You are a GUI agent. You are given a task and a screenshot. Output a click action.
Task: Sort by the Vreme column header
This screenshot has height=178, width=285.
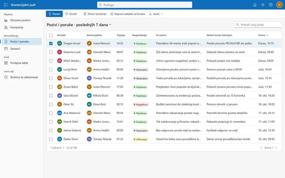tap(263, 35)
